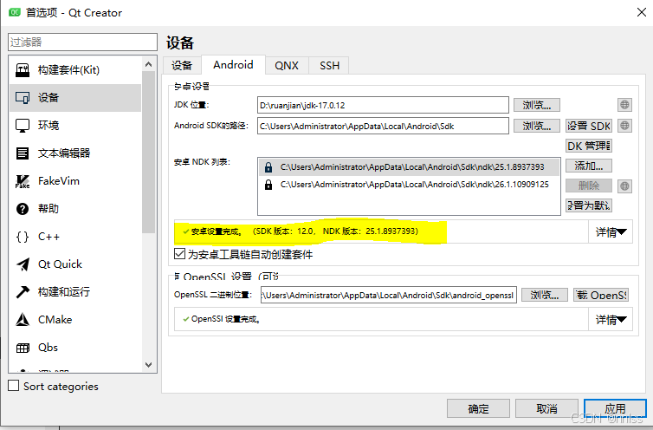The height and width of the screenshot is (430, 653).
Task: Click category list scrollbar up arrow
Action: tap(149, 64)
